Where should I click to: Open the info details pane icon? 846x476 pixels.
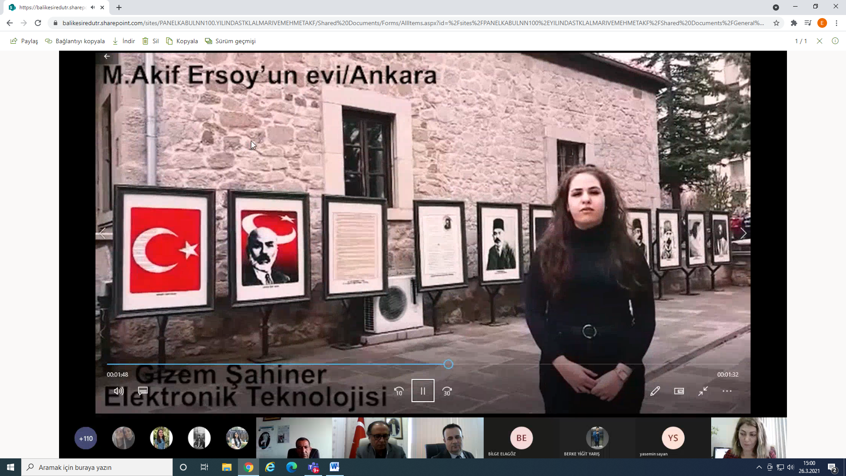(835, 41)
